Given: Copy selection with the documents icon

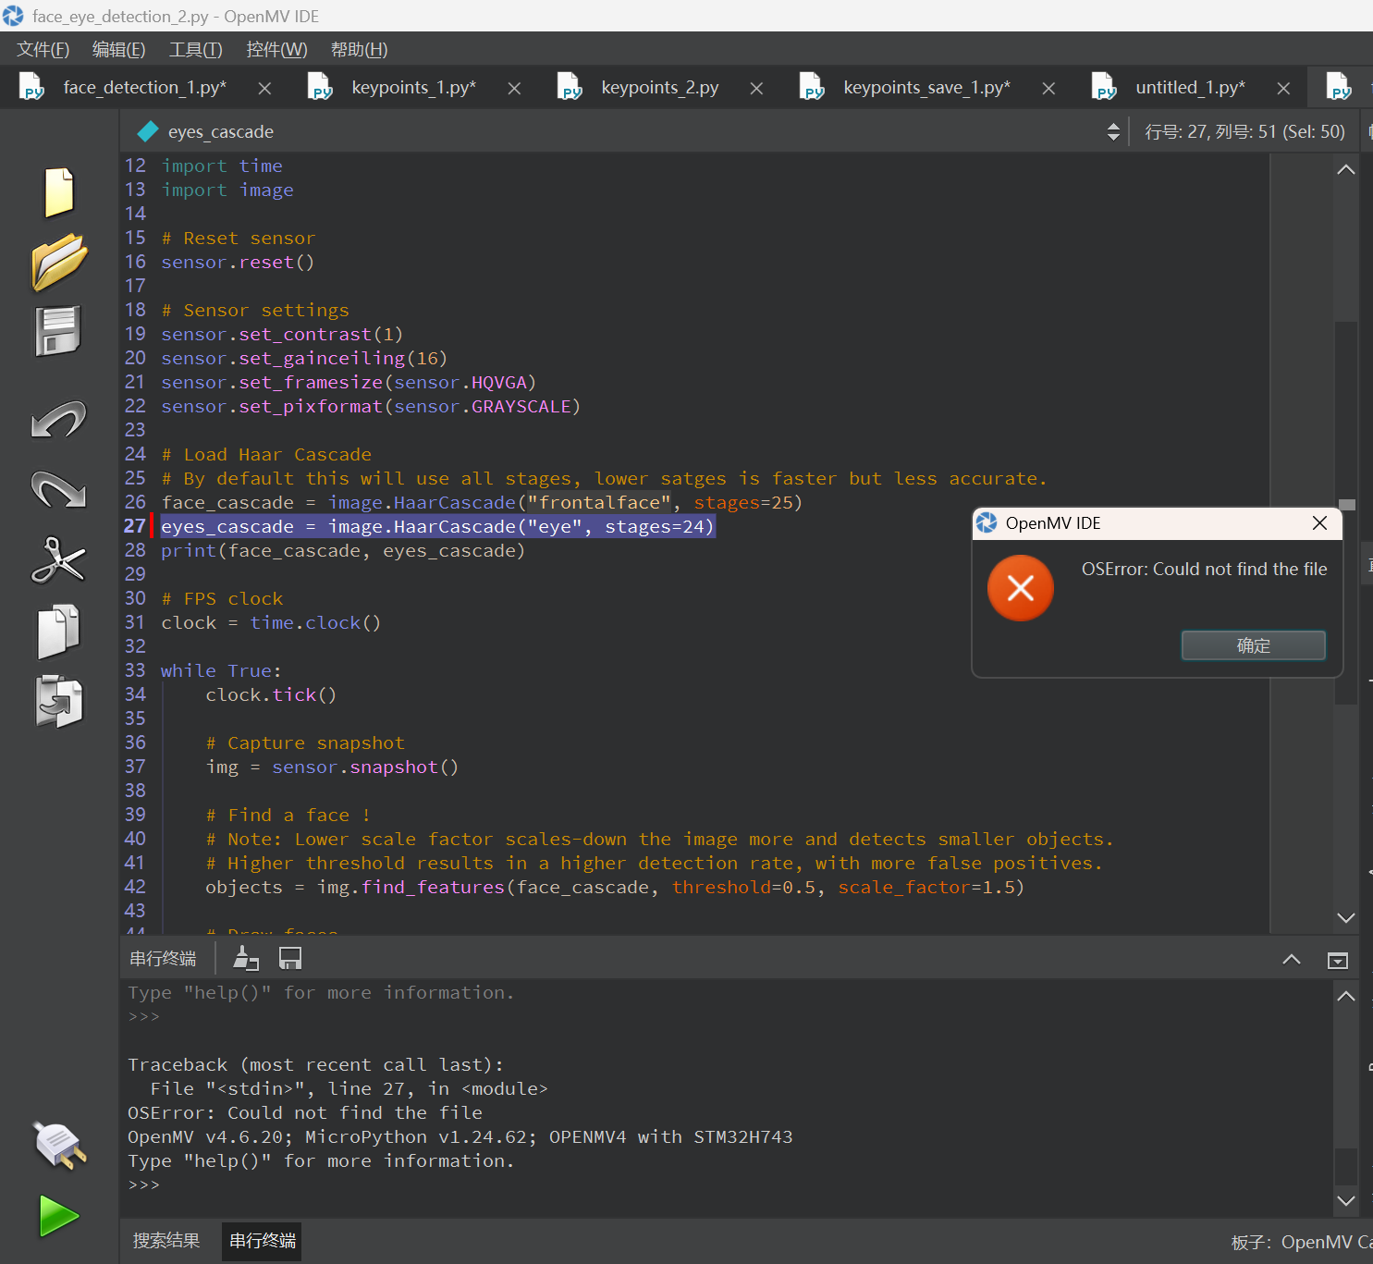Looking at the screenshot, I should tap(58, 632).
